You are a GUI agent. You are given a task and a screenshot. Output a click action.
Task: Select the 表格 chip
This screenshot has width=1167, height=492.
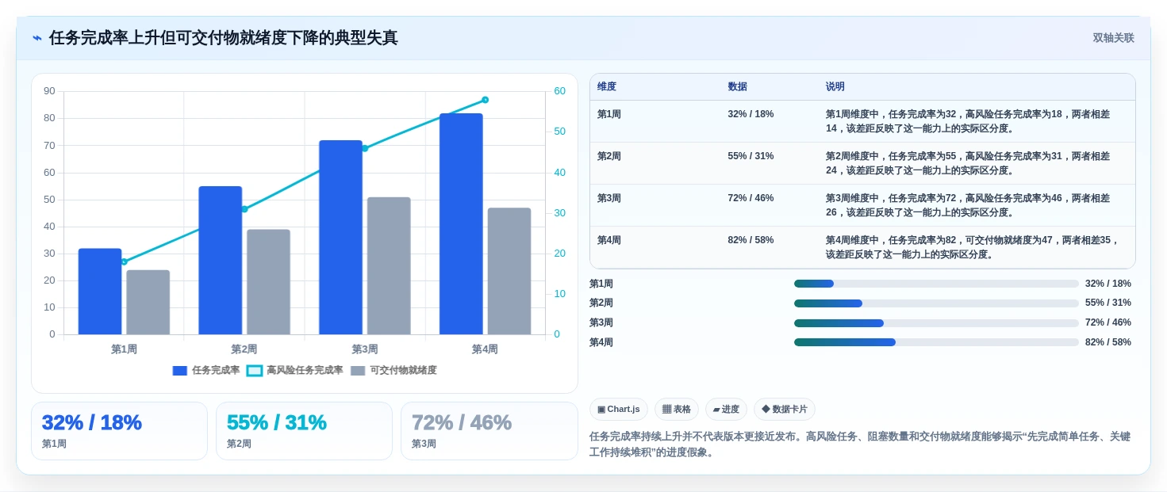tap(677, 410)
